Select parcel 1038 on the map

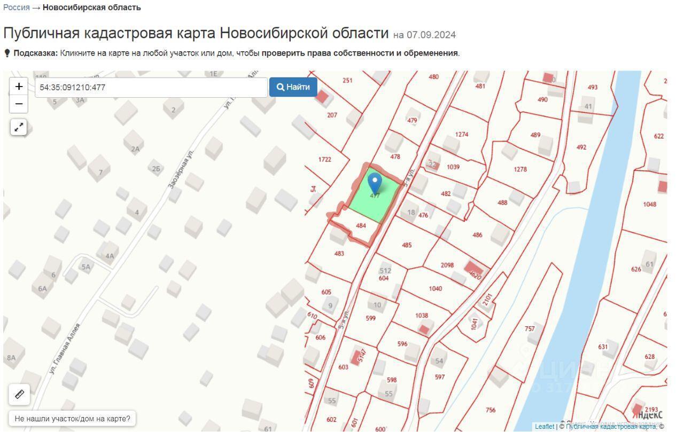pyautogui.click(x=422, y=316)
